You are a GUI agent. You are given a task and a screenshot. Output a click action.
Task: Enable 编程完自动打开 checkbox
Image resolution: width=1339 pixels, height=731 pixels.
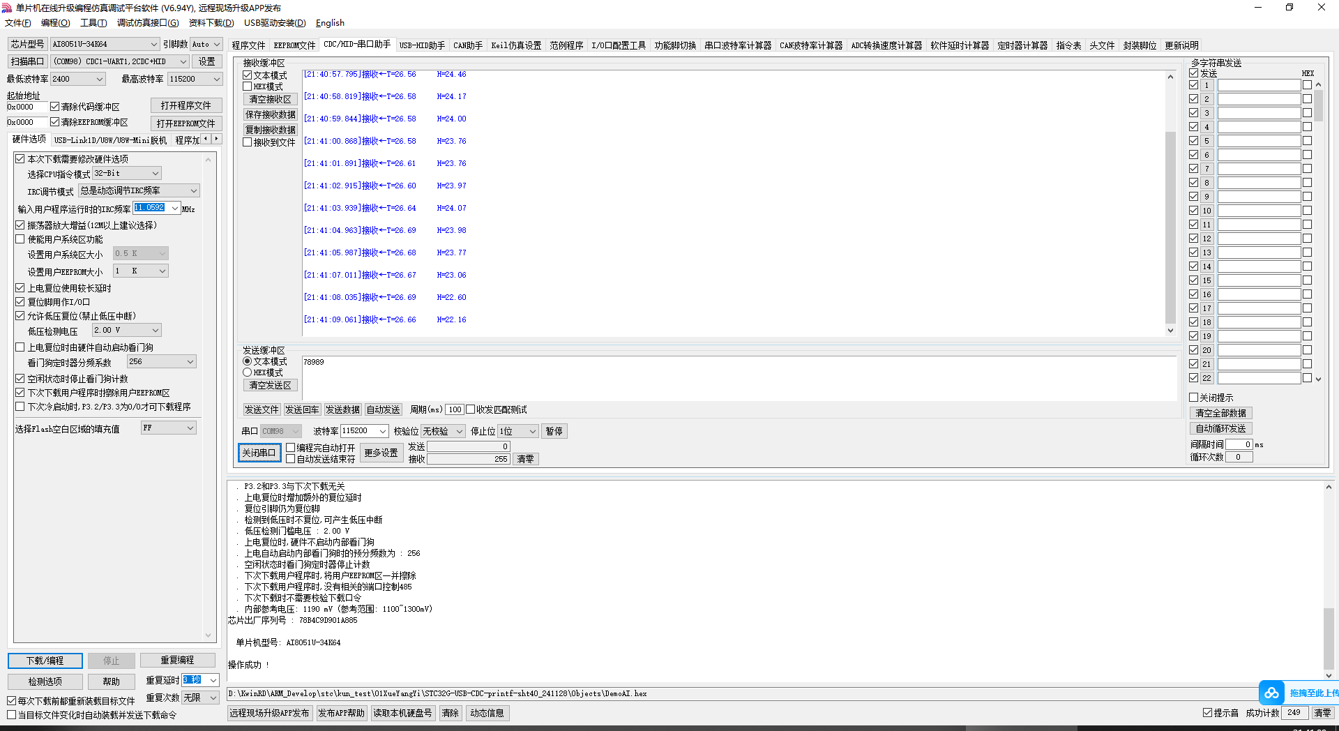(291, 448)
